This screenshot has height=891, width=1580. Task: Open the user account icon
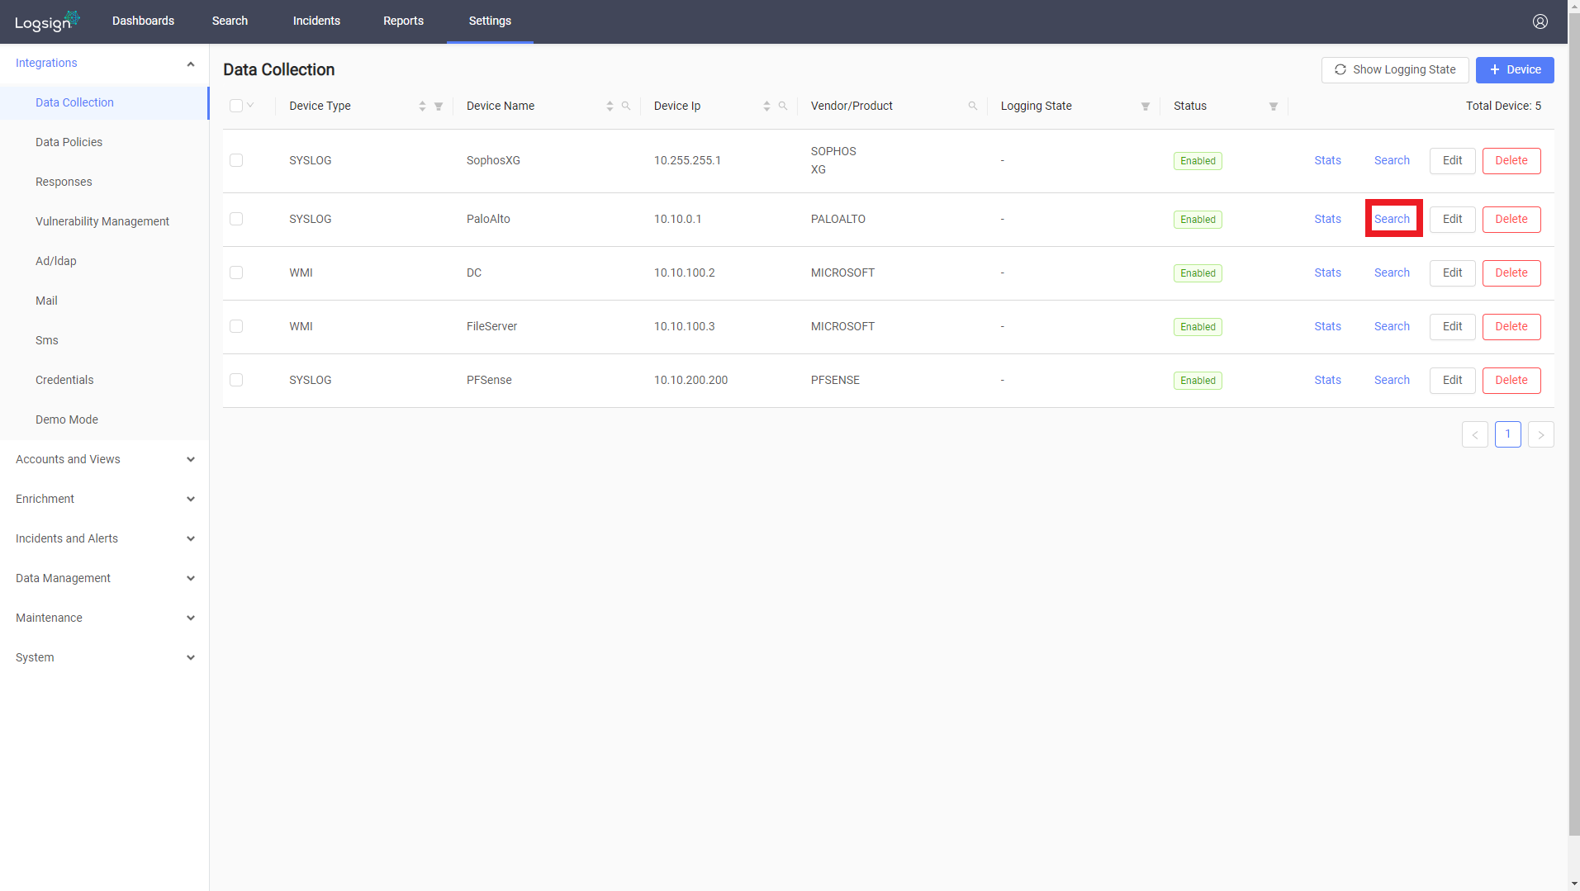(1540, 21)
